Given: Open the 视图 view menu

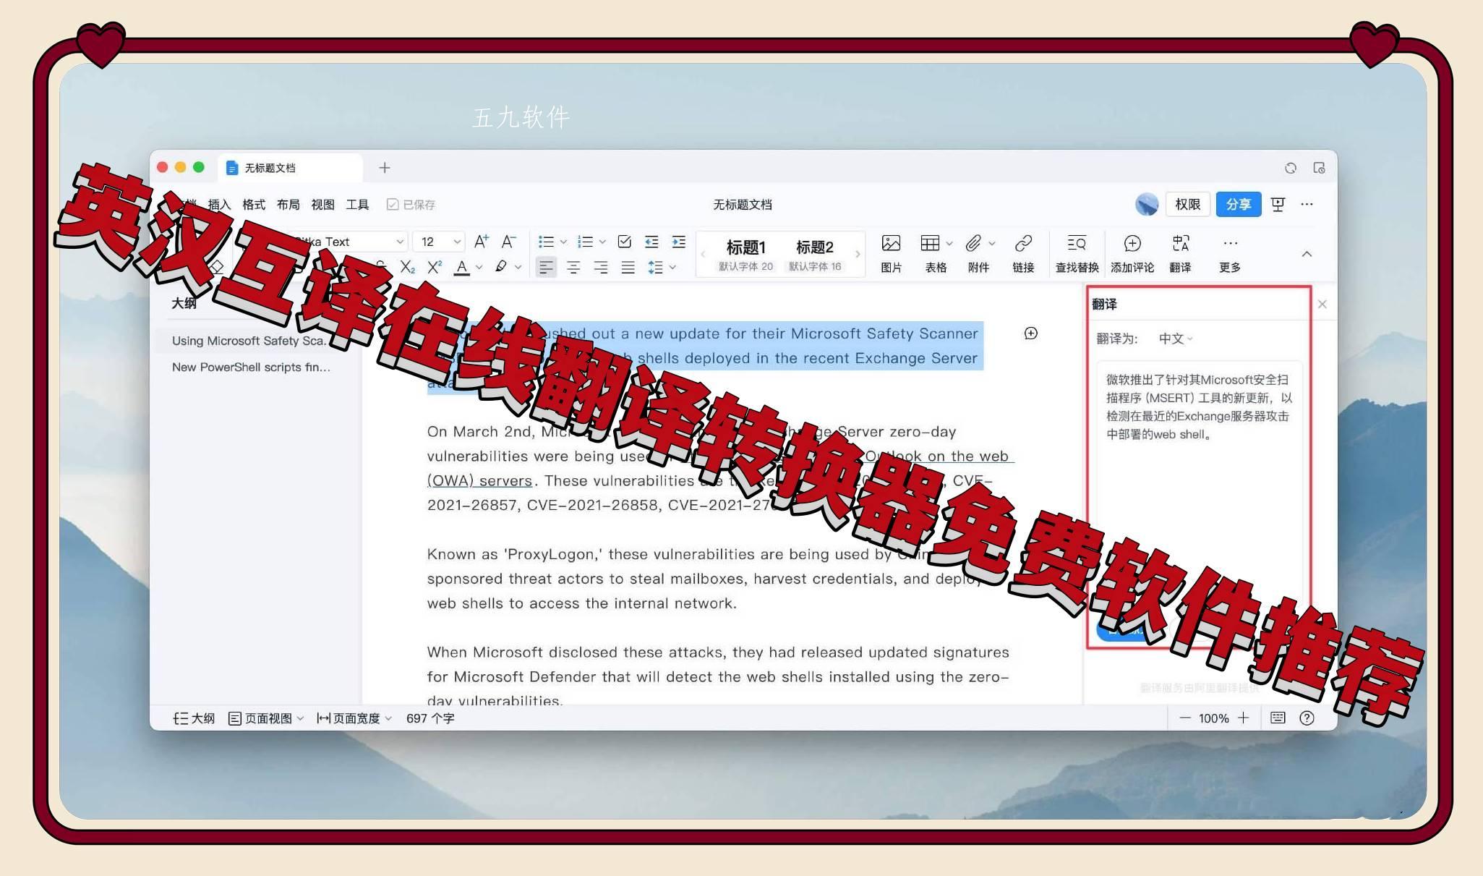Looking at the screenshot, I should pos(322,205).
